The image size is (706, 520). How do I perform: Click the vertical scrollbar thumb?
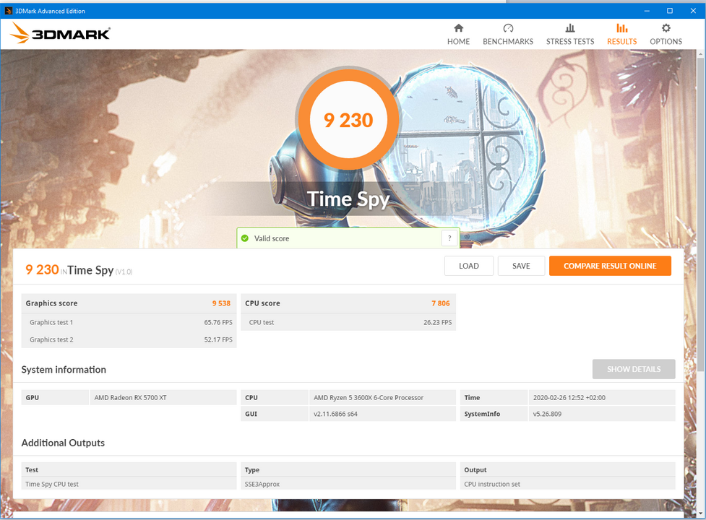pyautogui.click(x=701, y=214)
